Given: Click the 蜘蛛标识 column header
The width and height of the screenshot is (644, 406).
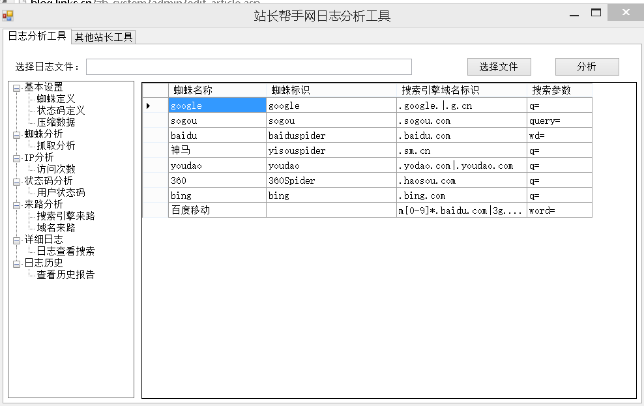Looking at the screenshot, I should 331,91.
